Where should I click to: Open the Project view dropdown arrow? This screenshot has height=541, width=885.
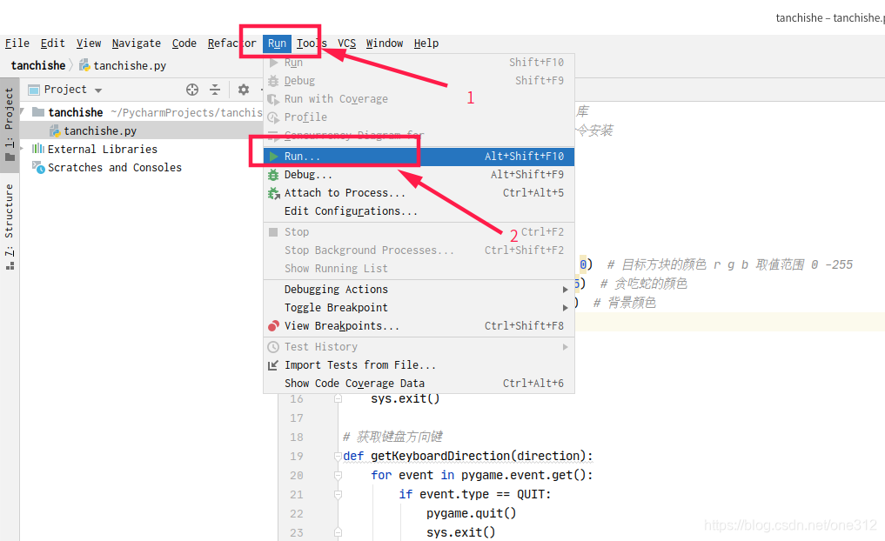(x=98, y=90)
